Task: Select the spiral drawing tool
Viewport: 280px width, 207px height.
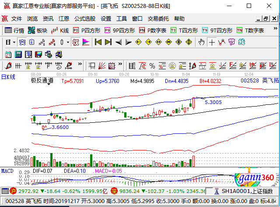Action: 59,66
